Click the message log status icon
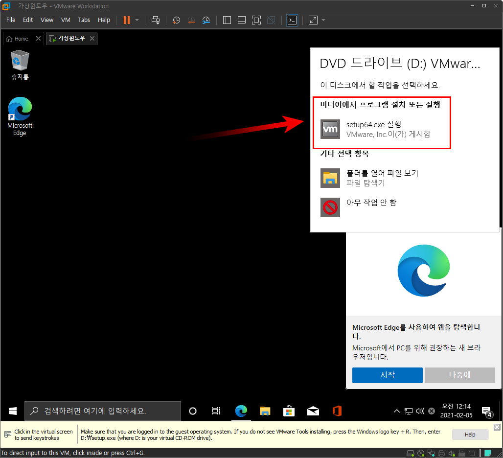Screen dimensions: 503x458 tap(488, 453)
